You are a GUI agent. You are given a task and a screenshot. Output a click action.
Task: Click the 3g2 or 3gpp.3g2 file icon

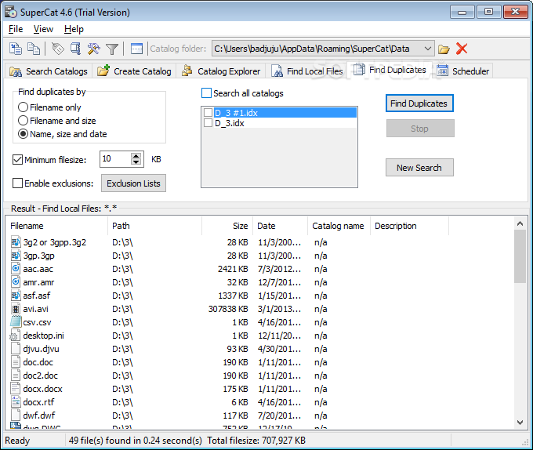pos(16,242)
